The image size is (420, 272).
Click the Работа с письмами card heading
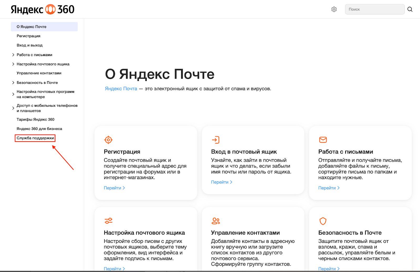point(346,152)
